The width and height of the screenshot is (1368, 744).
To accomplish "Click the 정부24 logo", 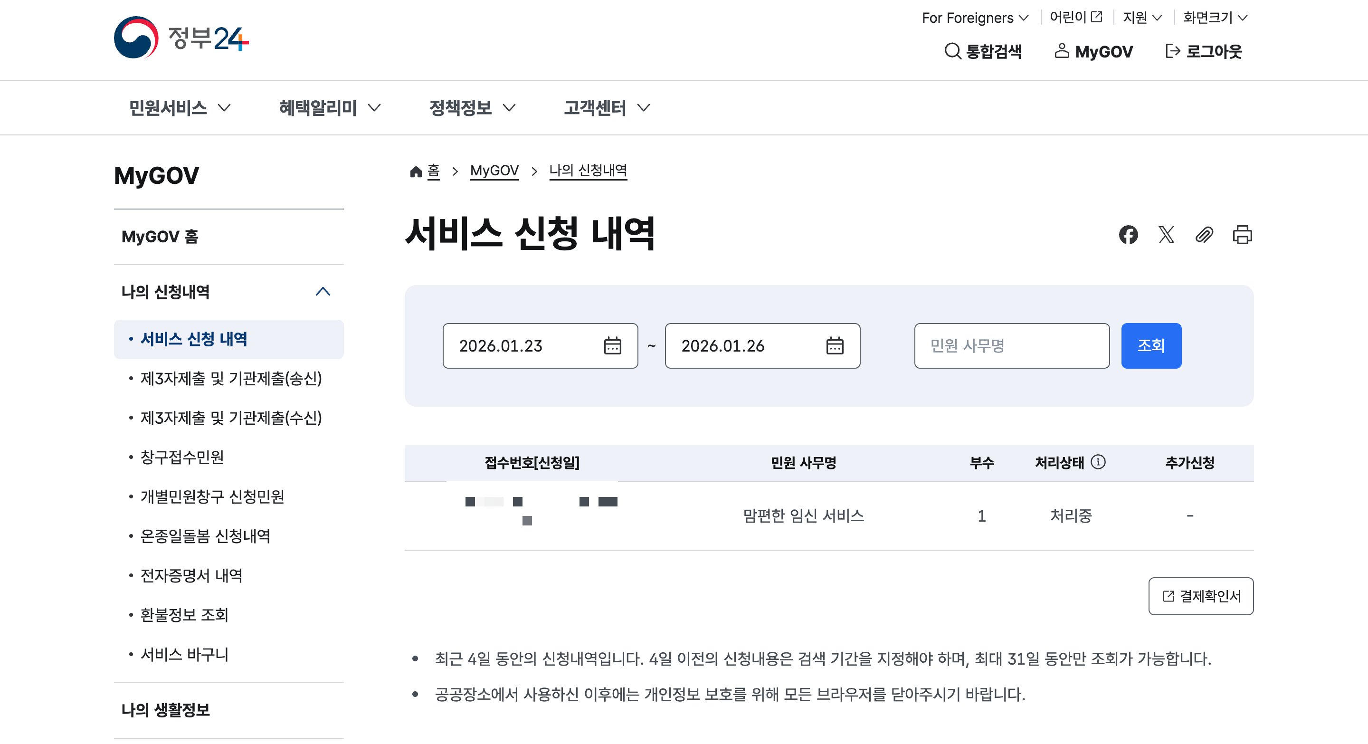I will (181, 38).
